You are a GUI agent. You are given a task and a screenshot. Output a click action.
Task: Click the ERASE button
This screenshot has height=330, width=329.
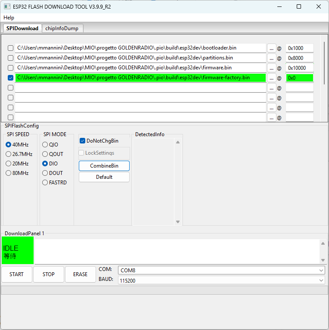pyautogui.click(x=81, y=274)
